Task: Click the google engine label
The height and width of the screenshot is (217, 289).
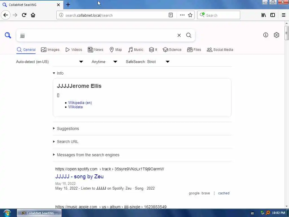Action: tap(194, 193)
